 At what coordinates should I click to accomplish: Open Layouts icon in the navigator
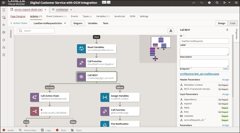[4, 40]
